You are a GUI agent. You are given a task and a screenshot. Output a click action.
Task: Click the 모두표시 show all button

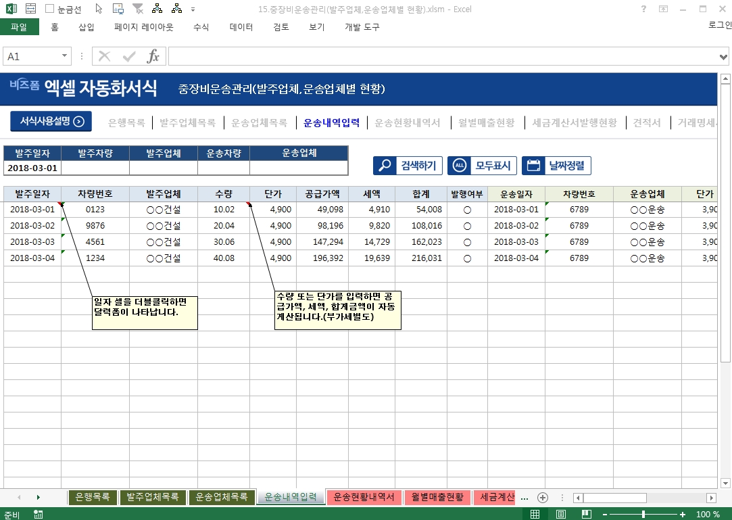483,166
